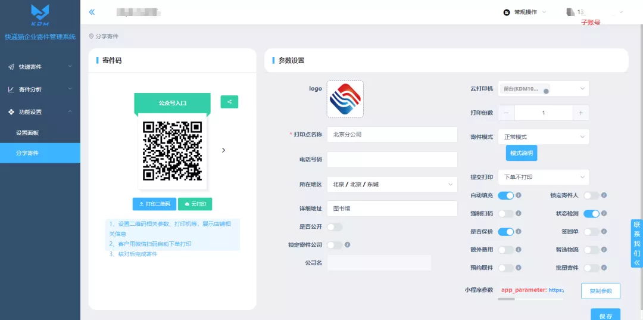The height and width of the screenshot is (320, 643).
Task: Click the info icon next to 额外费用
Action: (x=519, y=250)
